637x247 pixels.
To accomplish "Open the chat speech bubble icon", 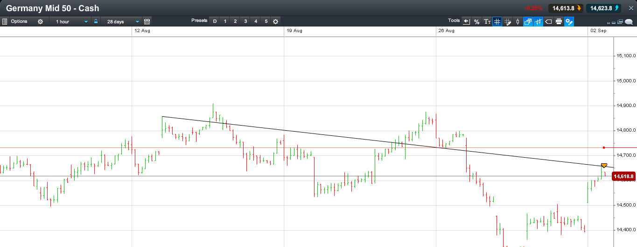I will (x=629, y=21).
